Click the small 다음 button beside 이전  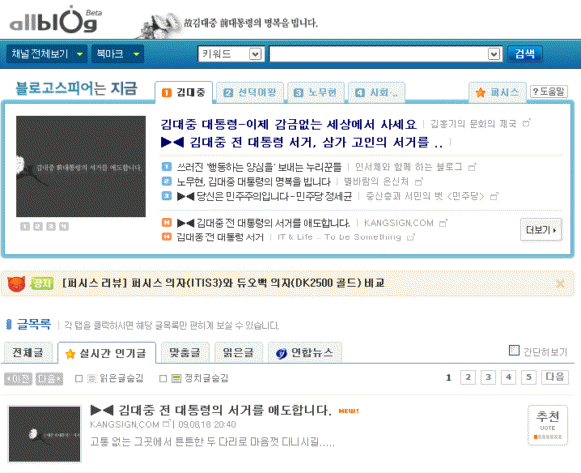pyautogui.click(x=49, y=379)
